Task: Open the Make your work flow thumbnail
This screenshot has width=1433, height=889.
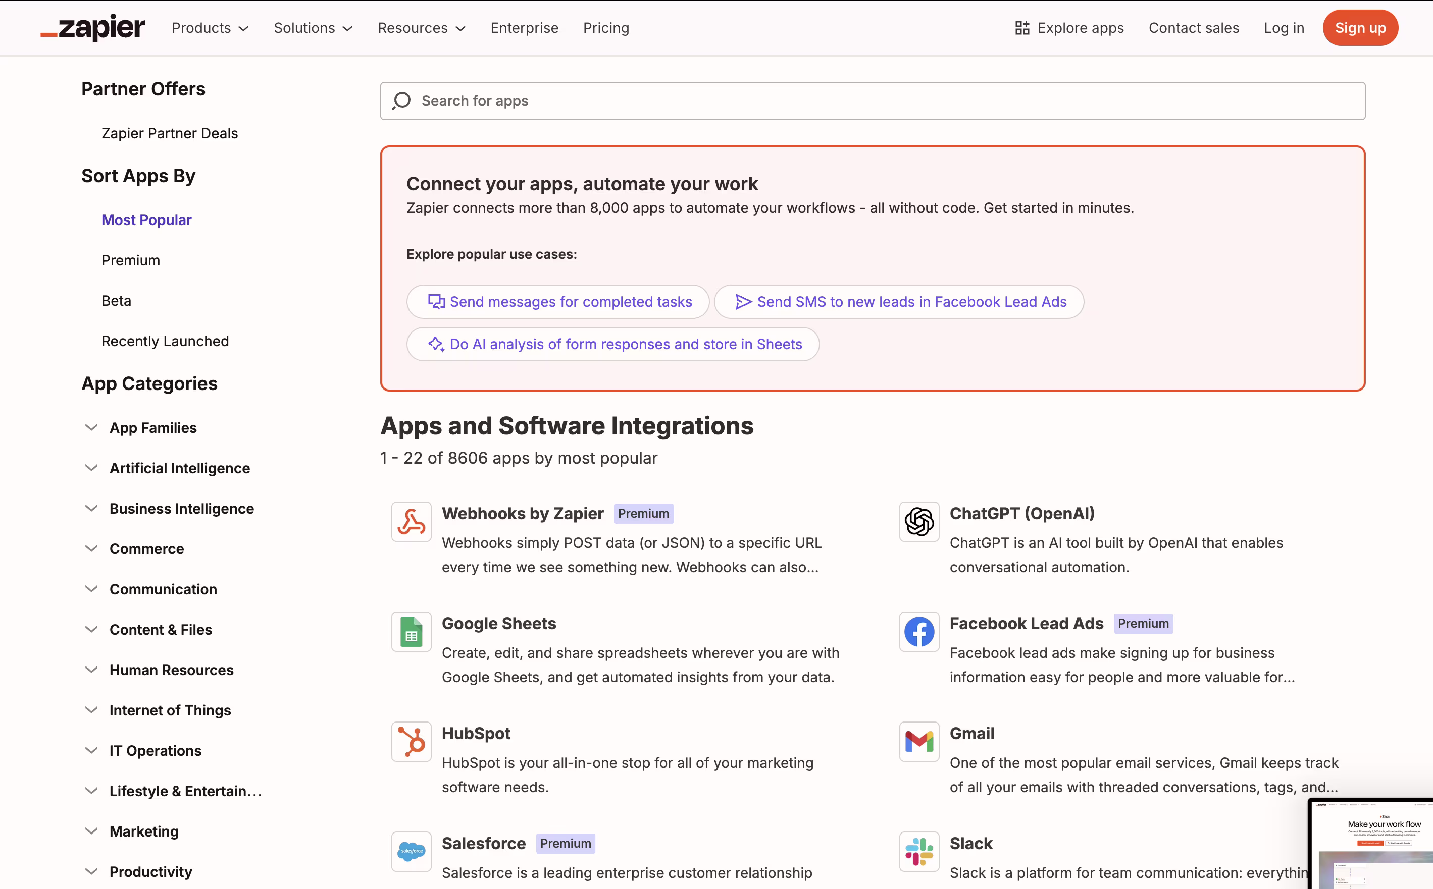Action: pyautogui.click(x=1371, y=844)
